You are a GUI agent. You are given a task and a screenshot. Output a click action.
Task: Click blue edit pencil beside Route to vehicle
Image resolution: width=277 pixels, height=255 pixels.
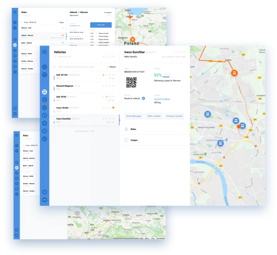pos(143,98)
